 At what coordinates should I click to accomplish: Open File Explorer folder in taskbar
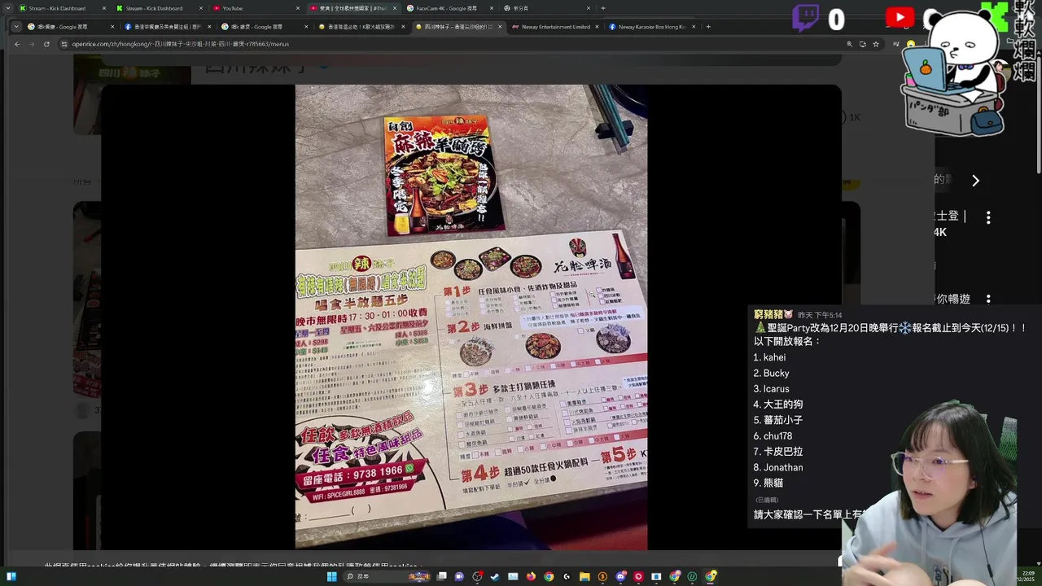[x=584, y=576]
